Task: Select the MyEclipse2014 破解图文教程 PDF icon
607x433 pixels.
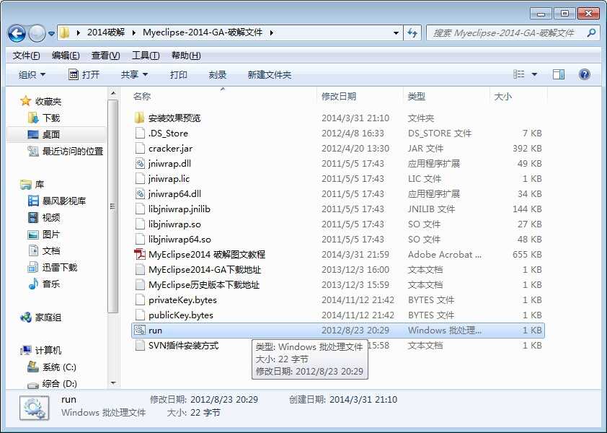Action: [x=140, y=254]
